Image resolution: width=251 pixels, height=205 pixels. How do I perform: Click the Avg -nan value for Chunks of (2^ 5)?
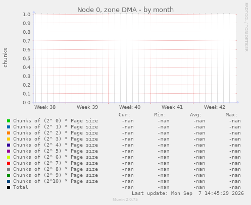[x=199, y=151]
